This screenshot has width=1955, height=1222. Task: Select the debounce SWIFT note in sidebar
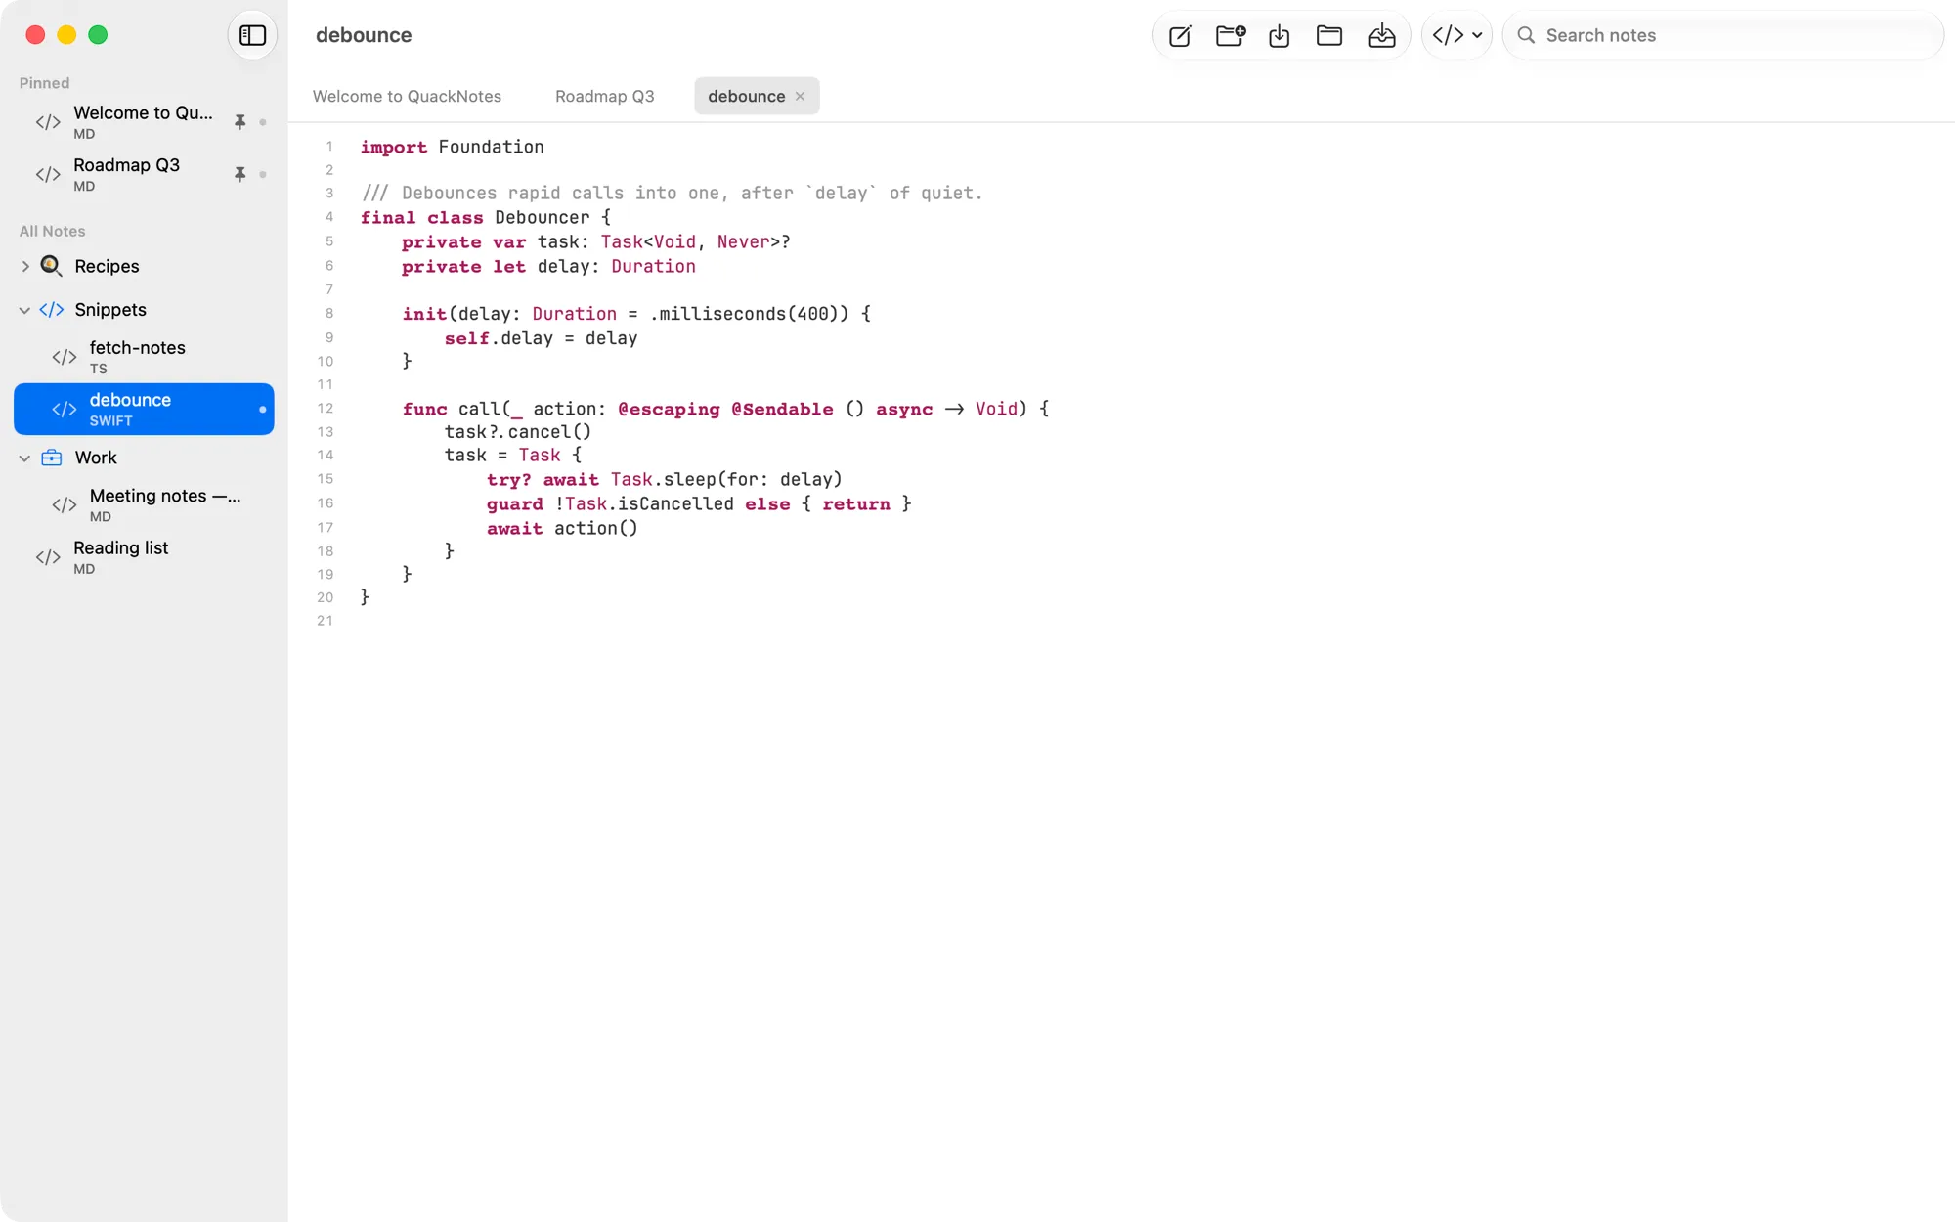(x=144, y=409)
